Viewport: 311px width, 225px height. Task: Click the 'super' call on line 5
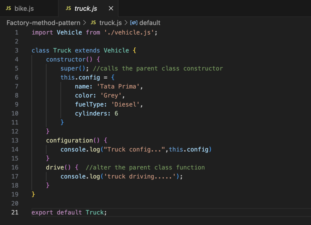point(70,69)
